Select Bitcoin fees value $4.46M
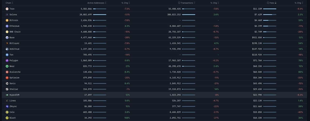This screenshot has height=121, width=310. point(258,20)
